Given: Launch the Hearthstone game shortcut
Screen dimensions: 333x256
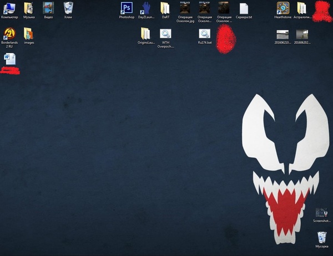Looking at the screenshot, I should click(282, 8).
